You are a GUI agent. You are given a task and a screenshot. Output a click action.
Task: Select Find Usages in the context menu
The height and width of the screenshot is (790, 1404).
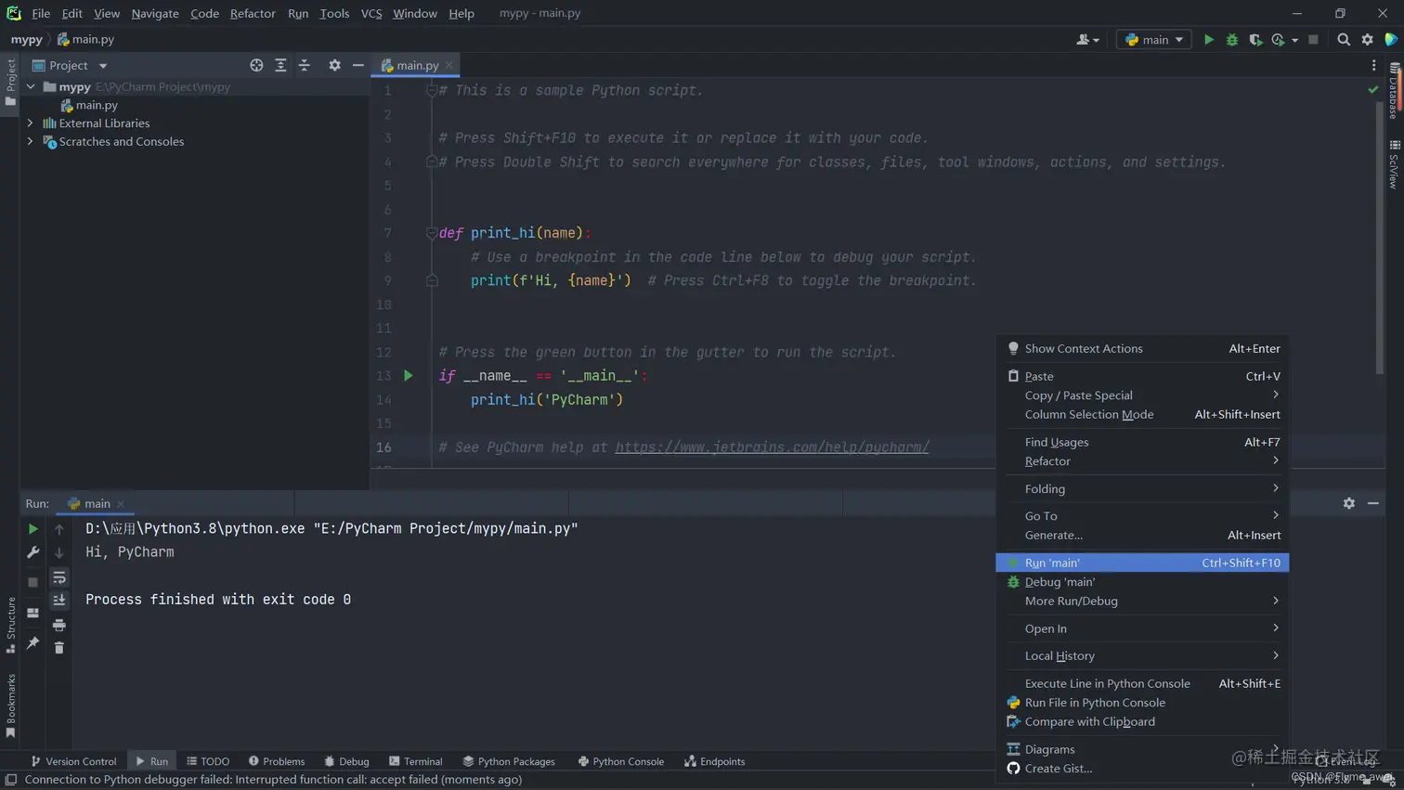click(1142, 442)
